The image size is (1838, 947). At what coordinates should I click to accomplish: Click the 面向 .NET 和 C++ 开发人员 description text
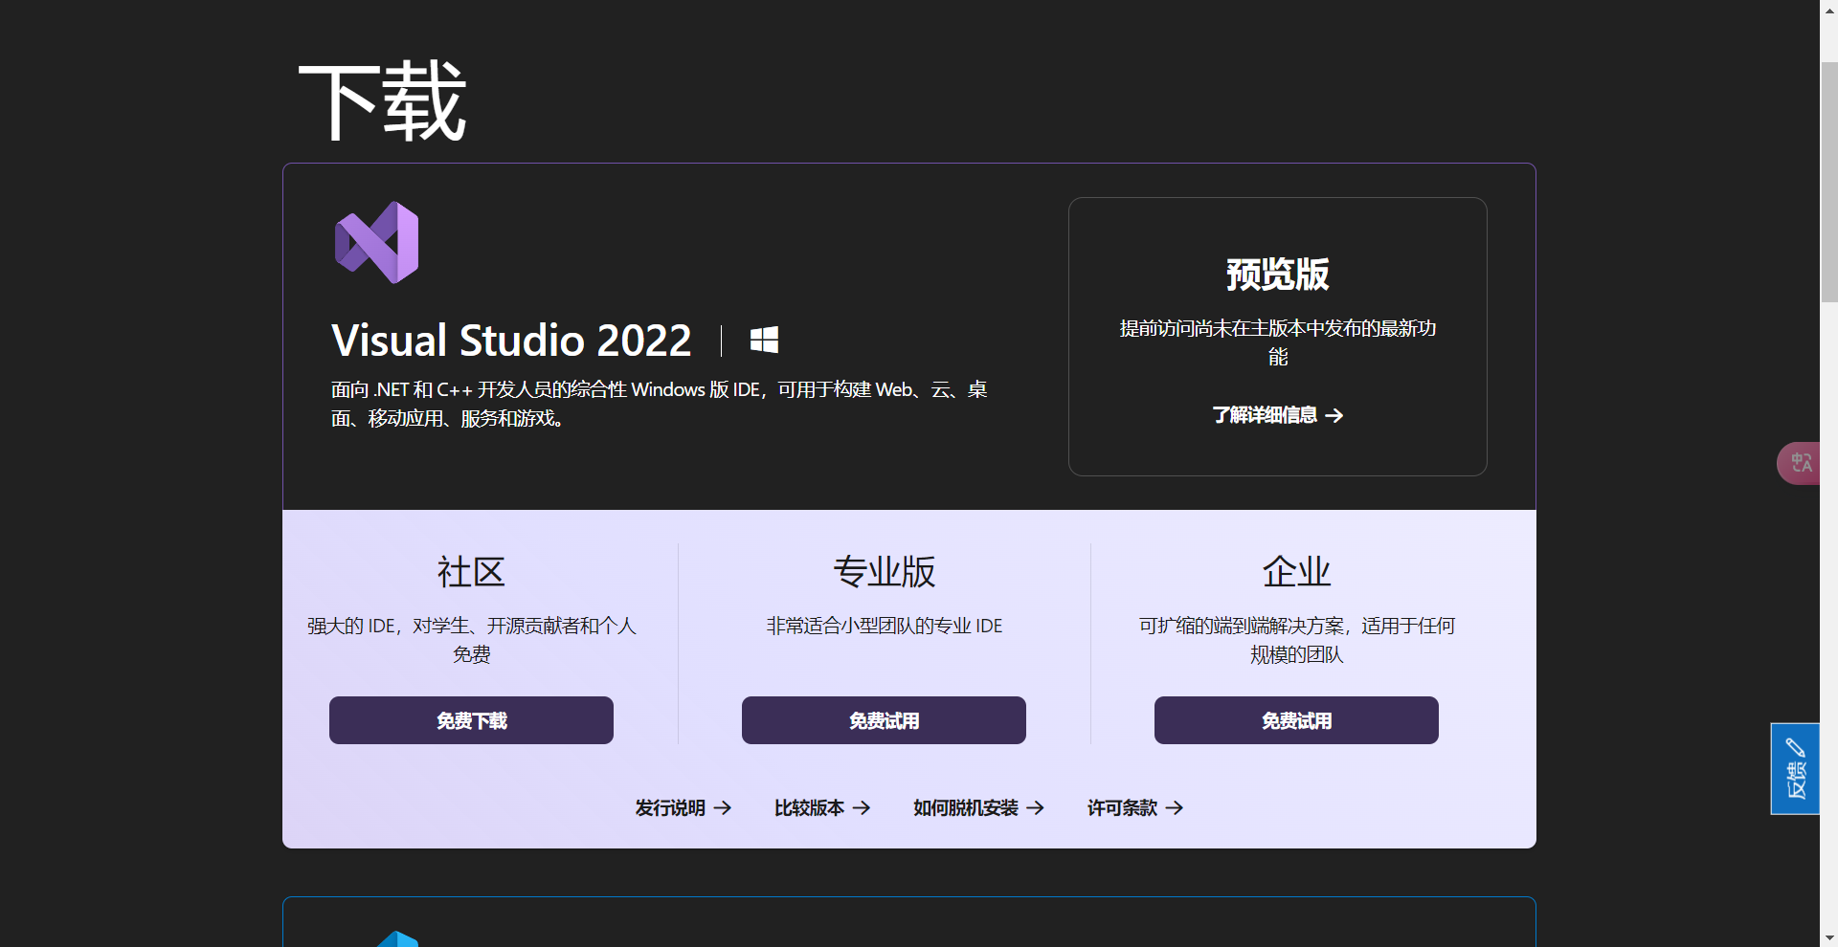(660, 404)
